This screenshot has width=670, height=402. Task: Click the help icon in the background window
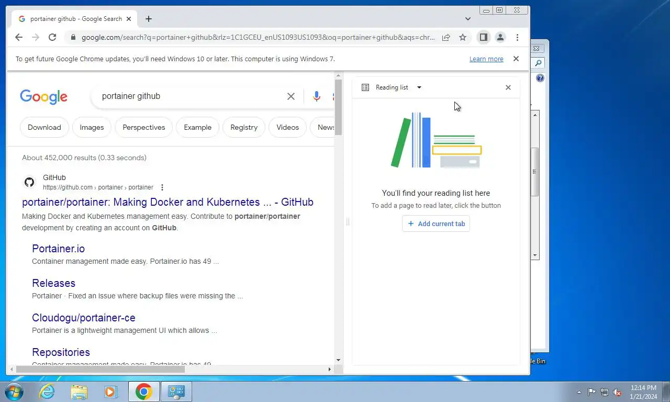pyautogui.click(x=540, y=78)
